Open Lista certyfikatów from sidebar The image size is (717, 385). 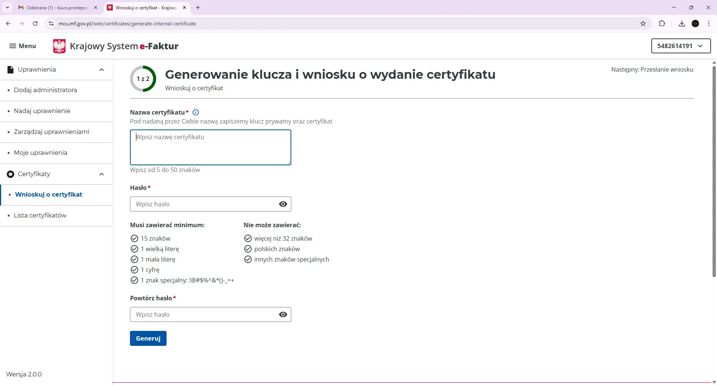40,215
